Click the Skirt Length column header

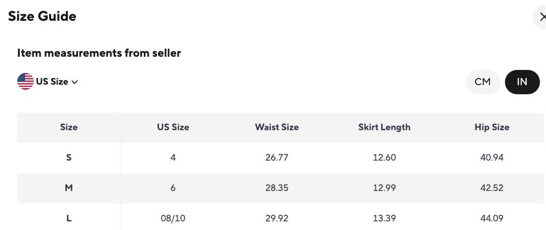point(384,127)
